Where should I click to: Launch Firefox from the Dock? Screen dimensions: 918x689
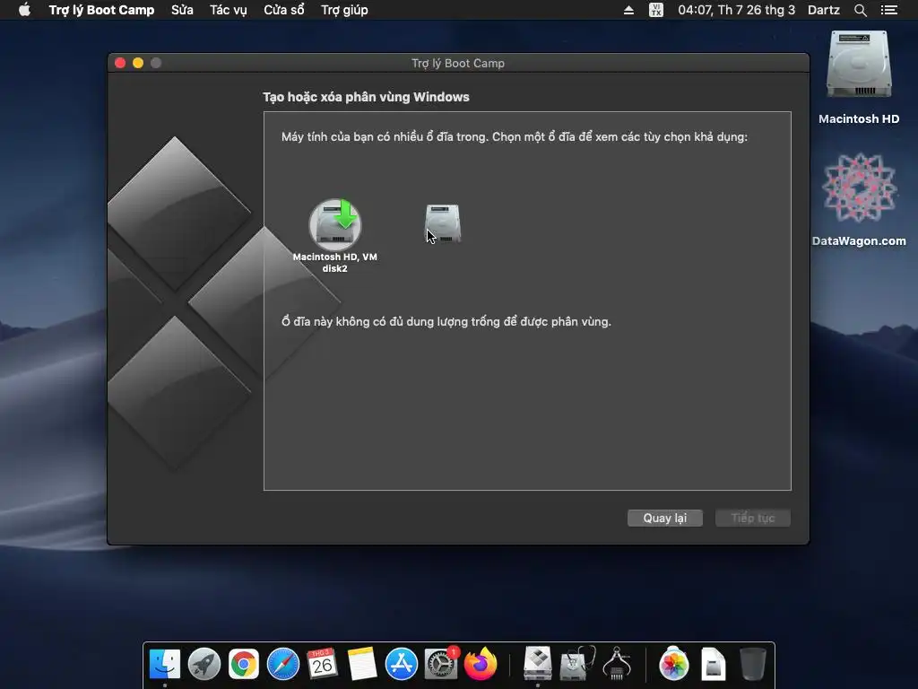tap(481, 664)
